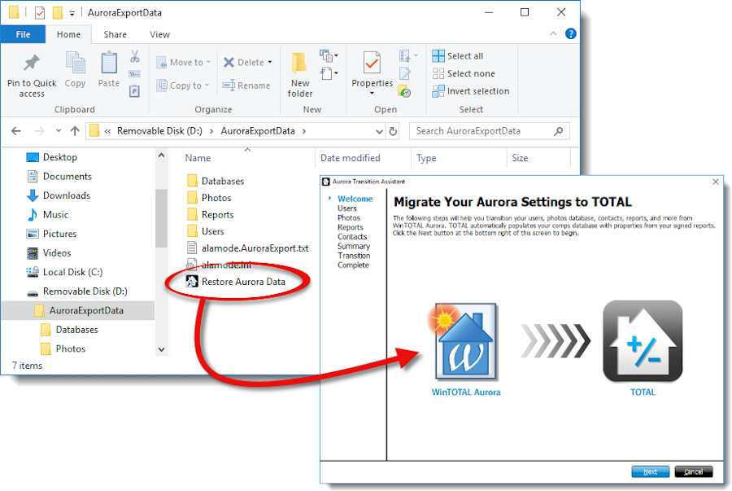
Task: Select the Reports folder in file list
Action: [x=217, y=214]
